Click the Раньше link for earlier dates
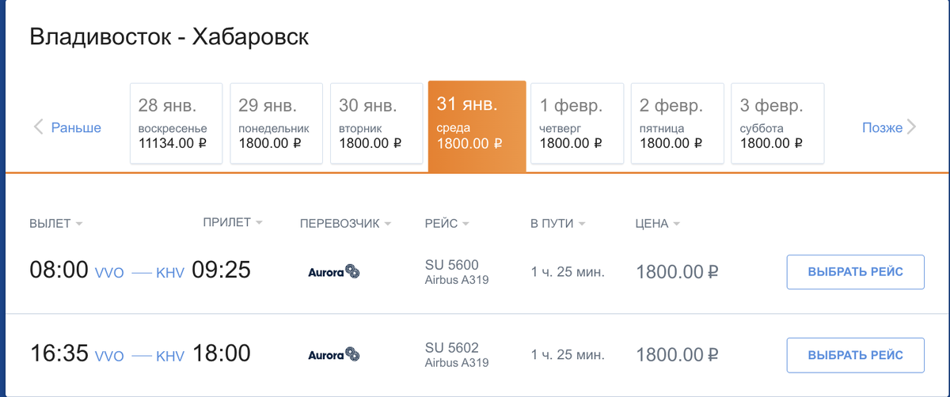950x397 pixels. click(76, 127)
